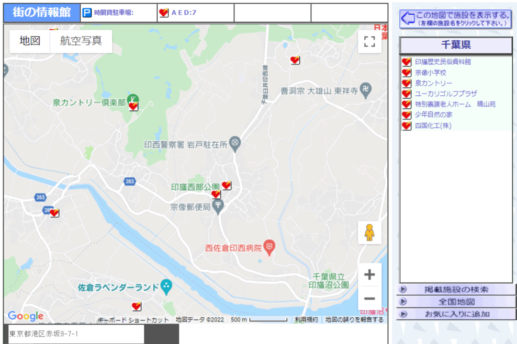
Task: Click the 時間貸駐車場 header item
Action: tap(114, 13)
